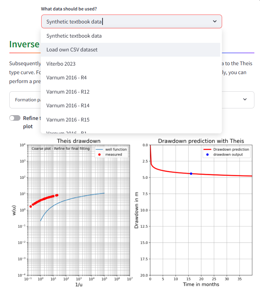Click the 'Synthetic textbook data' input field
The image size is (260, 291).
click(131, 22)
